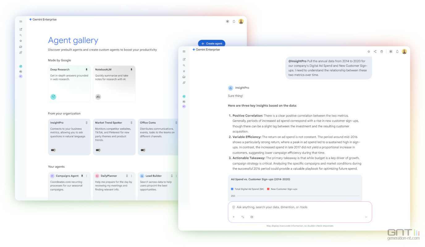Image resolution: width=425 pixels, height=247 pixels.
Task: Open DailyPlanner three-dot menu
Action: click(x=131, y=176)
